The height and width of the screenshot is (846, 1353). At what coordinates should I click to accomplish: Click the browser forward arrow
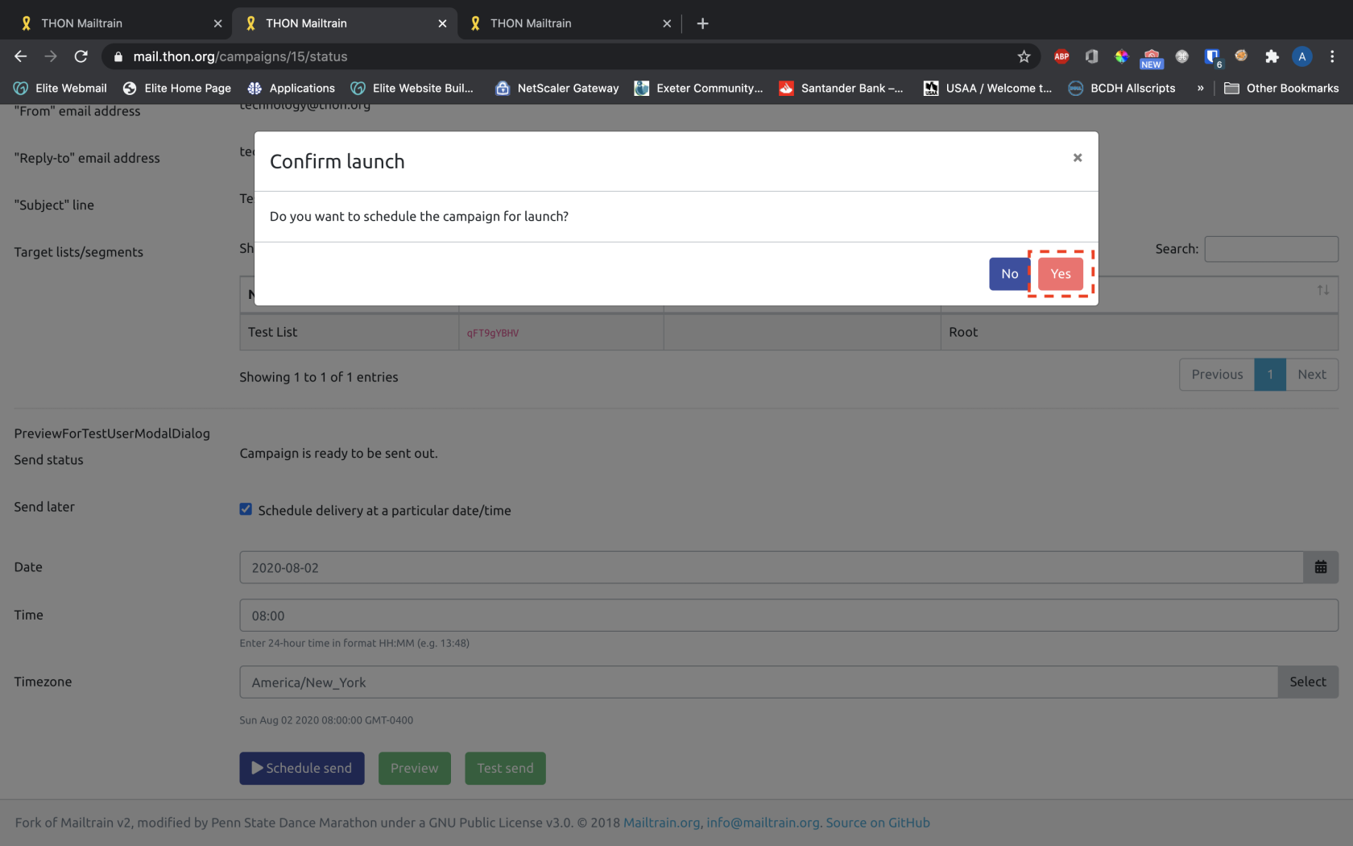tap(51, 56)
